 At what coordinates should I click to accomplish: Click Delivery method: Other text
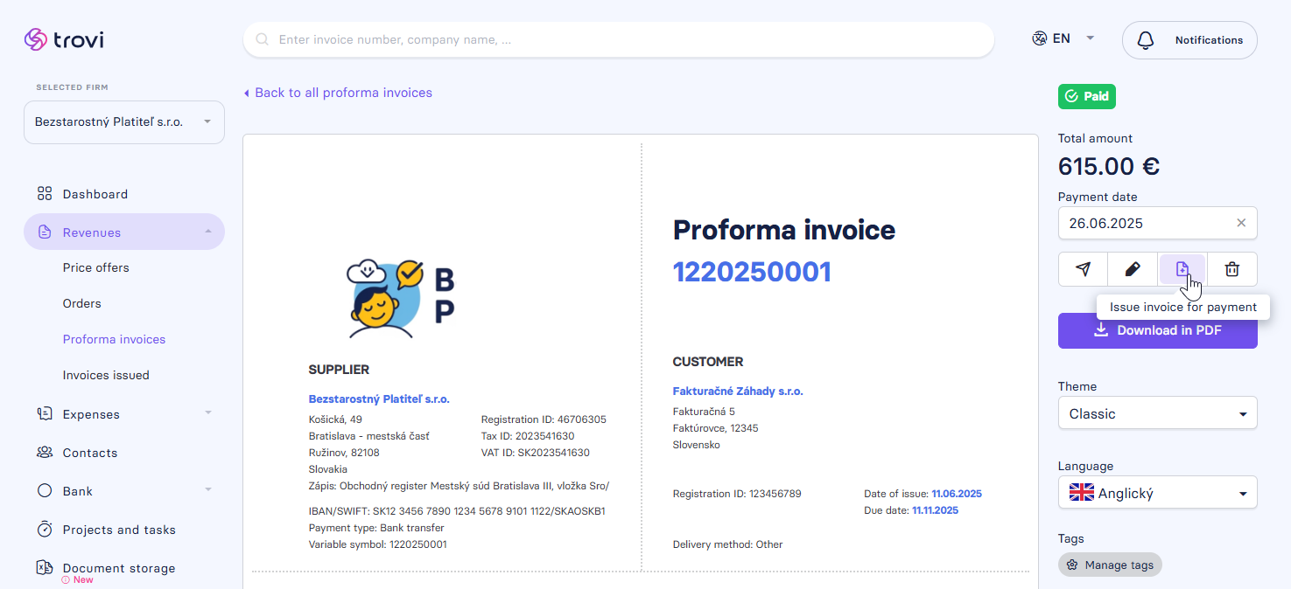click(727, 544)
